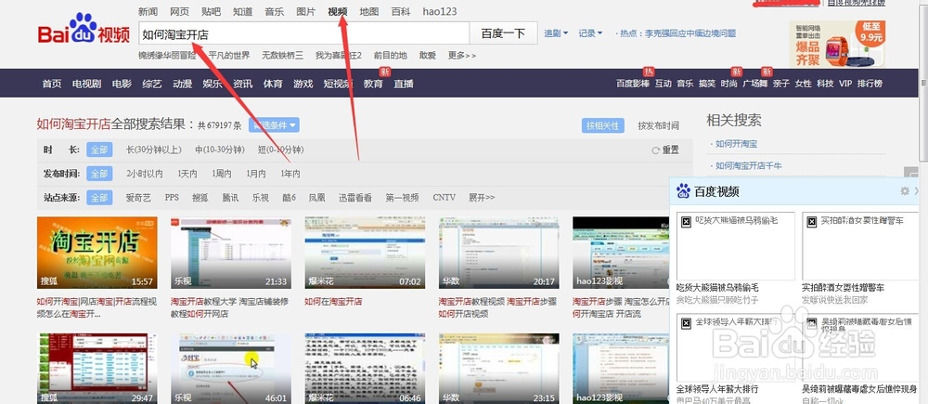Sort results 按发布时间
This screenshot has height=404, width=928.
click(658, 125)
